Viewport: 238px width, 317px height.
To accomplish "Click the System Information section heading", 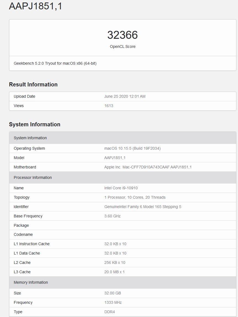I will [x=35, y=124].
